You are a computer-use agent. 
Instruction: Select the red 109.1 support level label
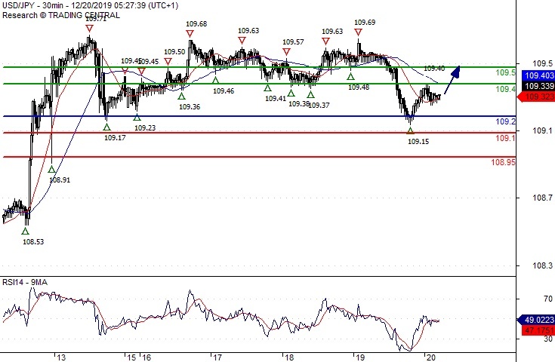tap(506, 138)
